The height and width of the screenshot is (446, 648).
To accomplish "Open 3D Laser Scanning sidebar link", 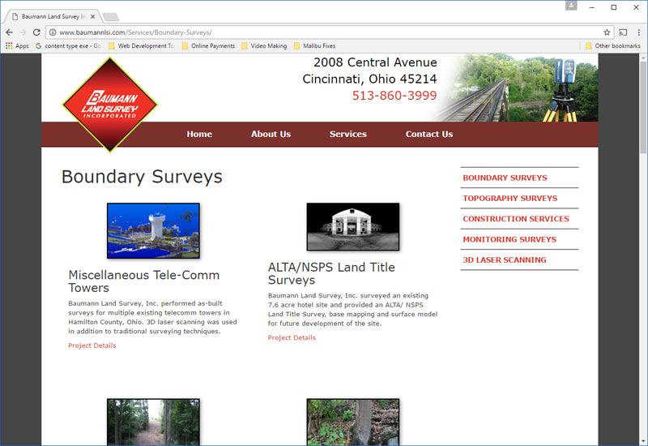I will pos(504,259).
